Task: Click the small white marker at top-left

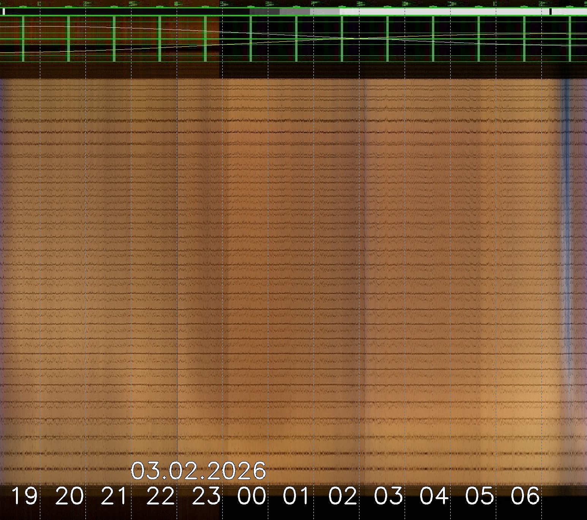Action: 4,12
